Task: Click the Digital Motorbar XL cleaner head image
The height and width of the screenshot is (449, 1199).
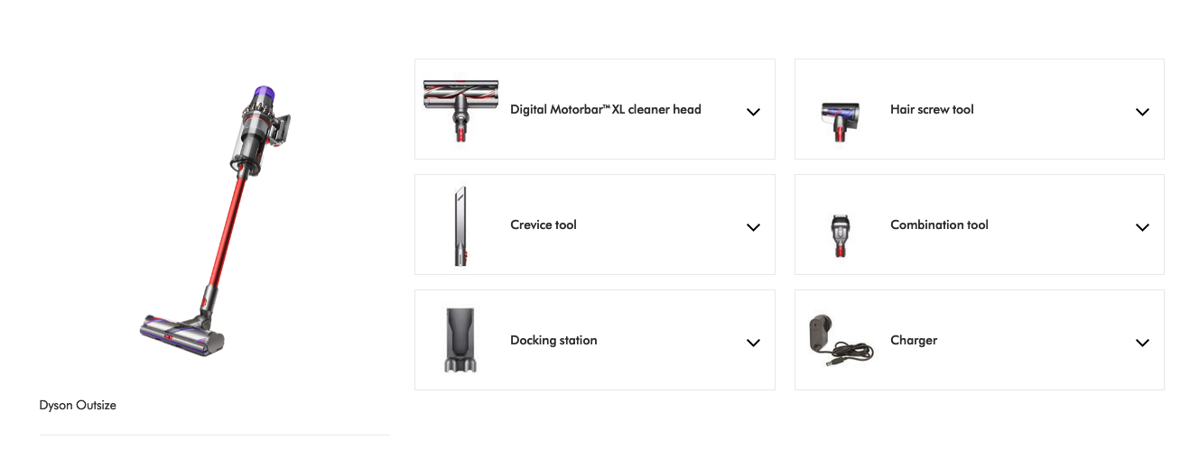Action: coord(460,109)
